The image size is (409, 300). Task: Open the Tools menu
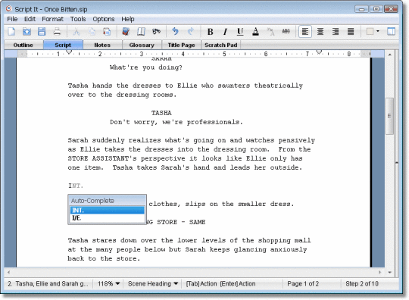click(78, 19)
